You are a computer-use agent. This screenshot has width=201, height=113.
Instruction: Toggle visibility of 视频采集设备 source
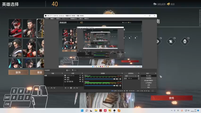[x=80, y=76]
